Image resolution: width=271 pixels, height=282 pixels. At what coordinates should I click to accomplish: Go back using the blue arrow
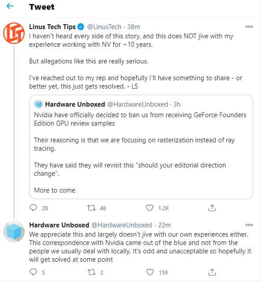coord(10,6)
